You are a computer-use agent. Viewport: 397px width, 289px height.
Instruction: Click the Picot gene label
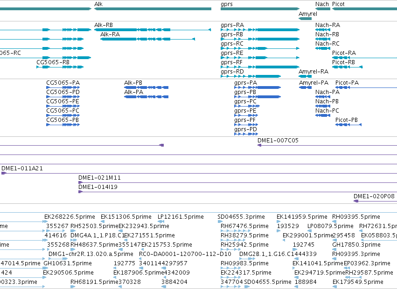(338, 4)
